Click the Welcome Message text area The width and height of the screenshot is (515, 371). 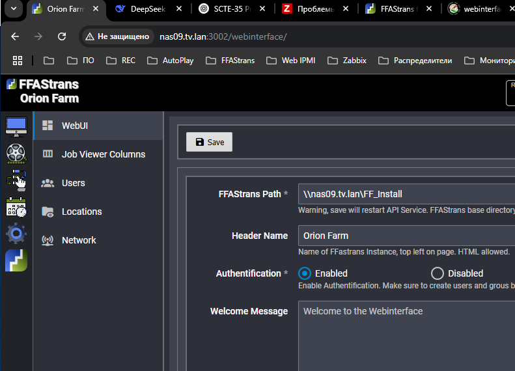click(407, 336)
